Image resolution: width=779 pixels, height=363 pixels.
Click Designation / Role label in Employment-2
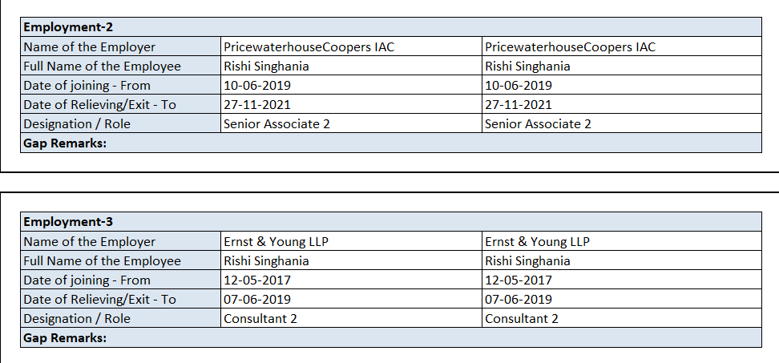(77, 123)
